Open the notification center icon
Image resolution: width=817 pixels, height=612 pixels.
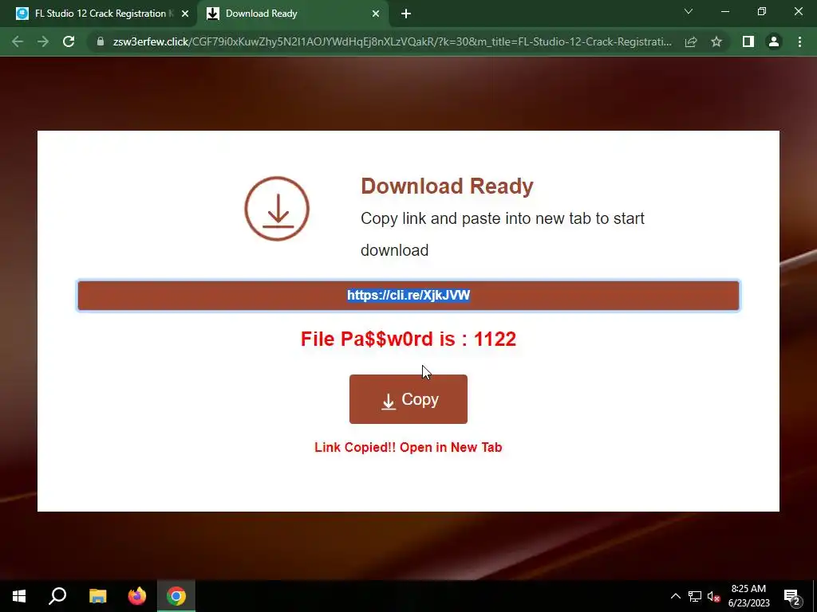point(792,597)
